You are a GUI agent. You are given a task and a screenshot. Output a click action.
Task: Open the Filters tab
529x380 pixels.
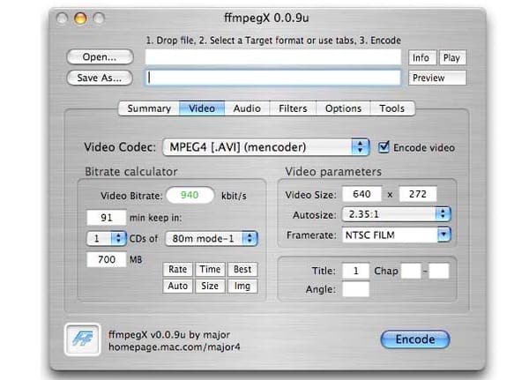[293, 108]
